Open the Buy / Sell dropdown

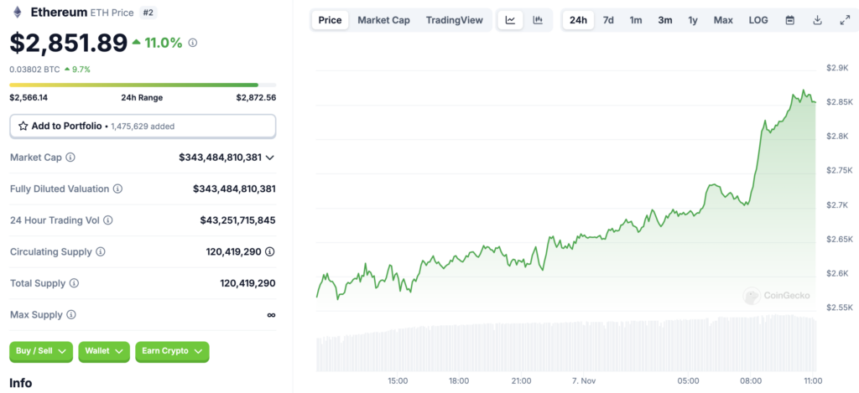point(41,351)
